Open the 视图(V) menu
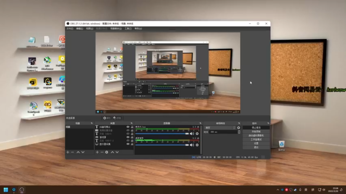This screenshot has width=346, height=194. click(x=90, y=28)
